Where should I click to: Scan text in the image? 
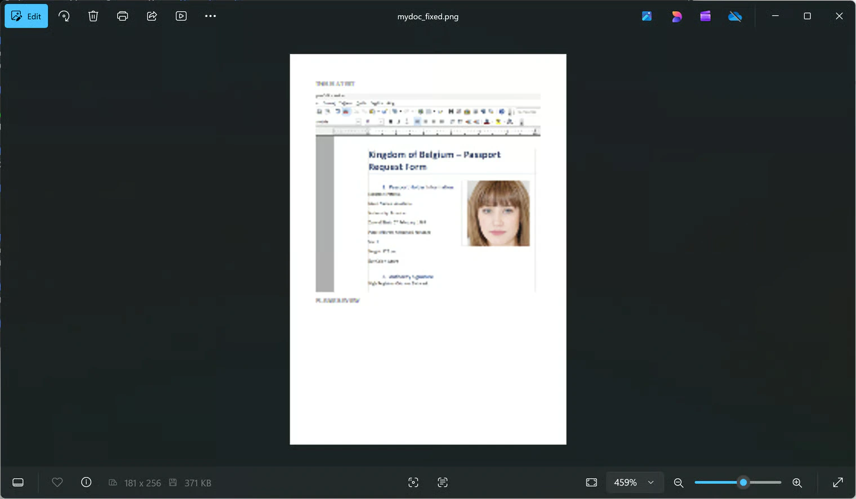click(x=443, y=483)
